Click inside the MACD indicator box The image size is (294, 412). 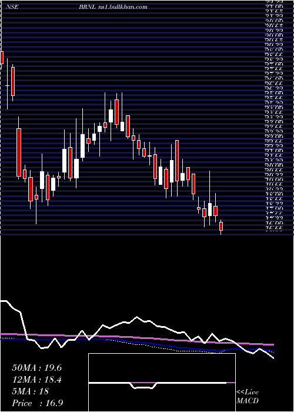(x=162, y=383)
